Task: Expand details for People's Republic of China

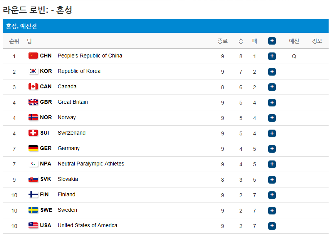Action: coord(272,56)
